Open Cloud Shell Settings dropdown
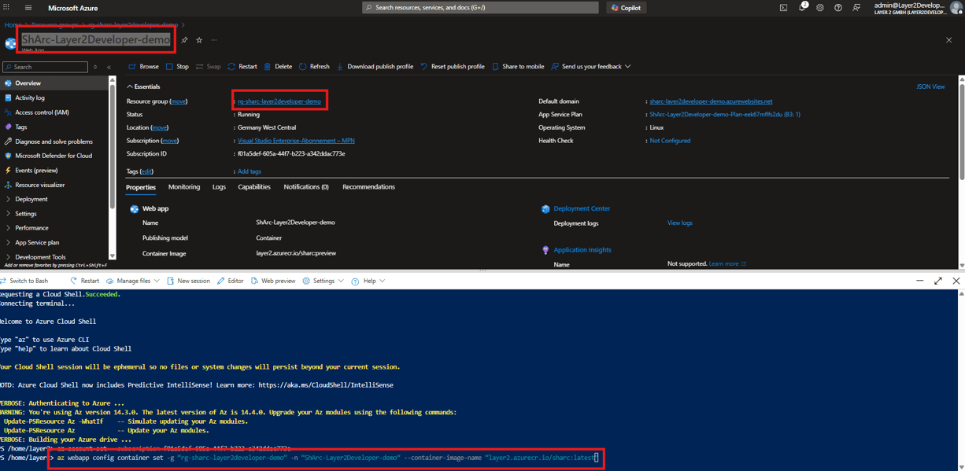This screenshot has width=965, height=471. pyautogui.click(x=323, y=281)
